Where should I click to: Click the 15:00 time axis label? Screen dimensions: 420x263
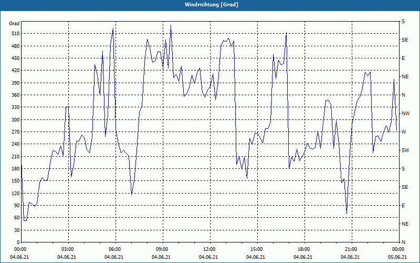pos(257,249)
